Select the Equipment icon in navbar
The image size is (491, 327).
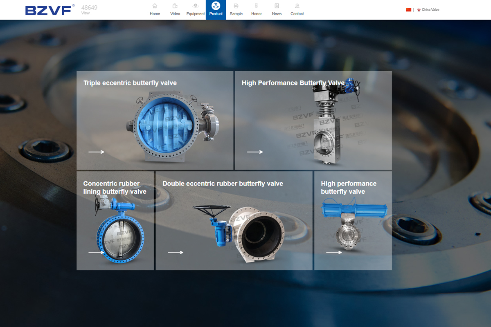click(x=196, y=6)
